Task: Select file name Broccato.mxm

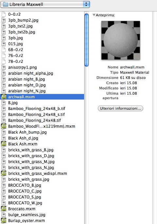Action: [x=22, y=209]
